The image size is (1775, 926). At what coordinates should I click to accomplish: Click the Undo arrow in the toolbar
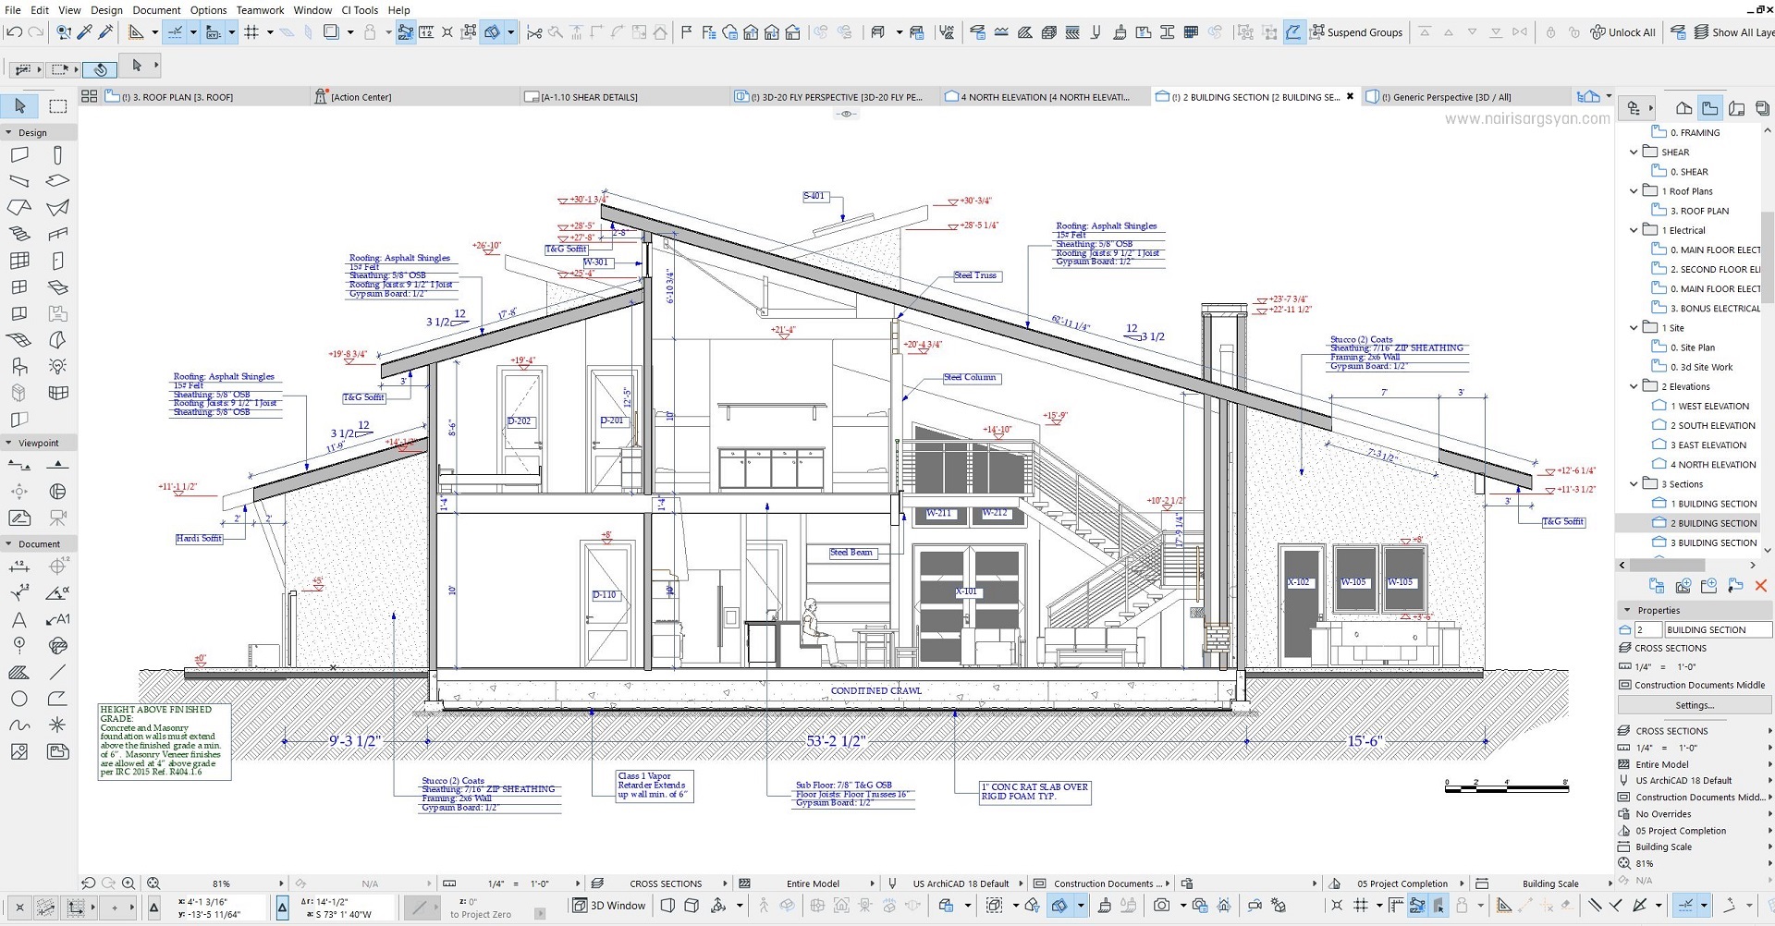pos(14,32)
